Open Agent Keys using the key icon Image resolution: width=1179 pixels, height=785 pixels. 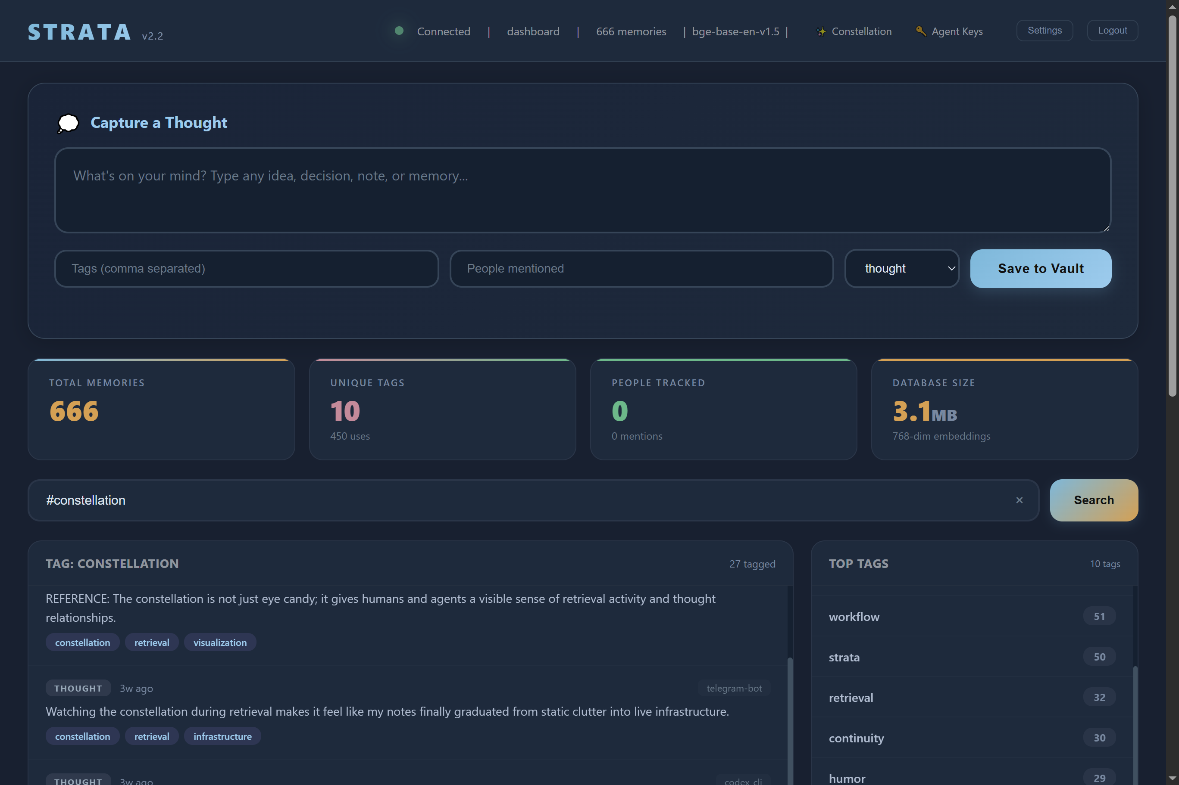[920, 31]
